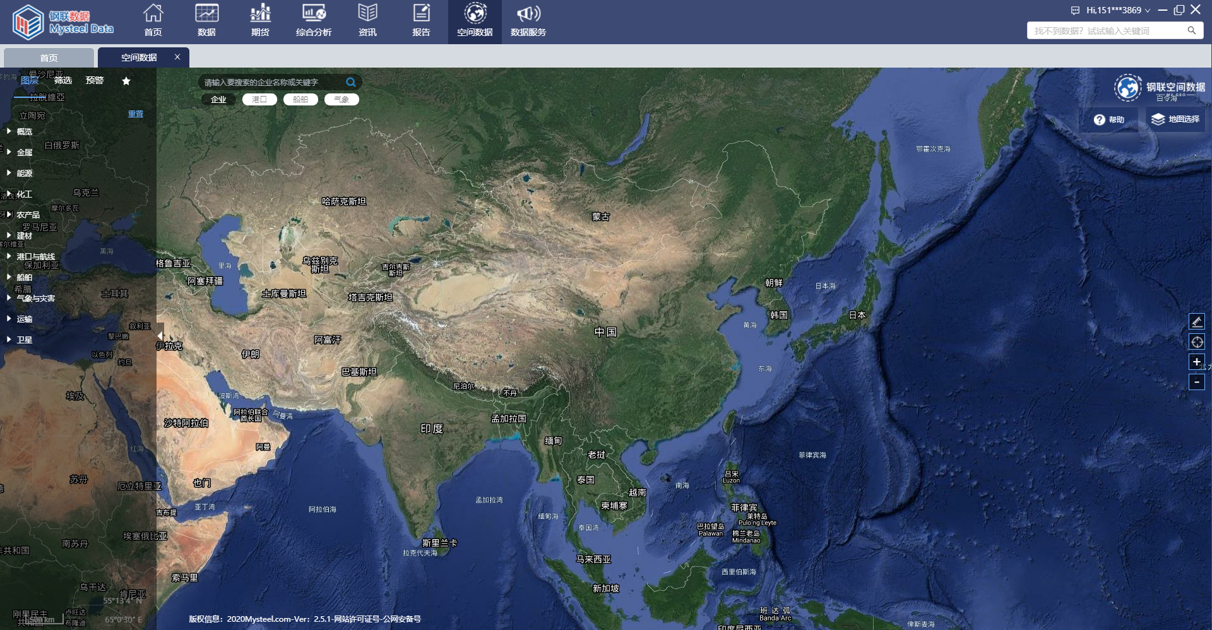Screen dimensions: 1212x630
Task: Click the 蒙古 label on the map
Action: click(601, 217)
